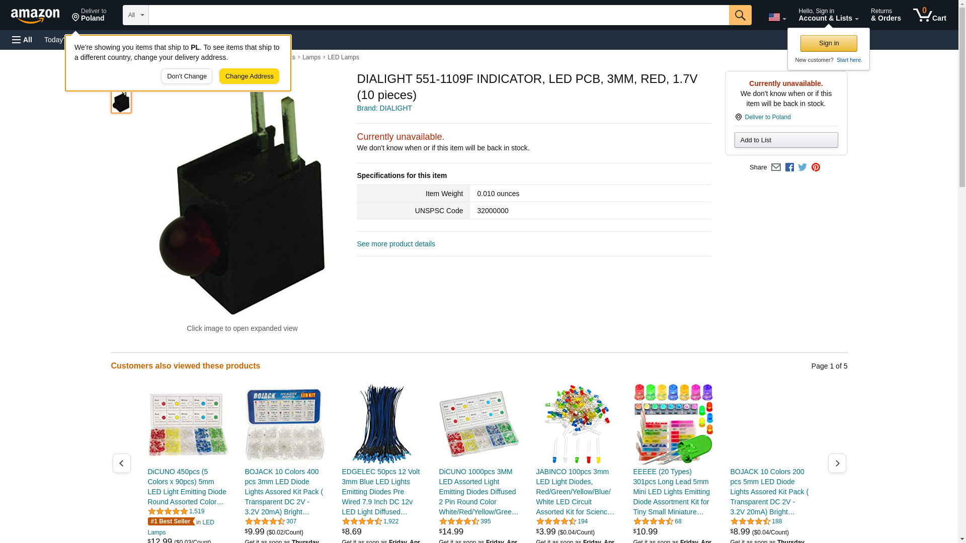Open the All hamburger menu

(x=22, y=40)
